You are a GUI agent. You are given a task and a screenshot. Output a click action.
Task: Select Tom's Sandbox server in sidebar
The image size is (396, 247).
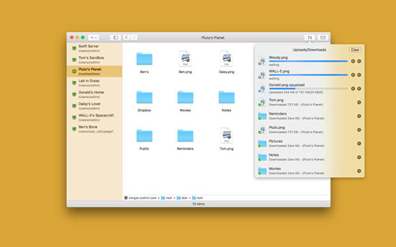coord(94,60)
